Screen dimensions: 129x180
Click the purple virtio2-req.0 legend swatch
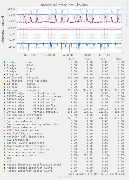[4, 103]
